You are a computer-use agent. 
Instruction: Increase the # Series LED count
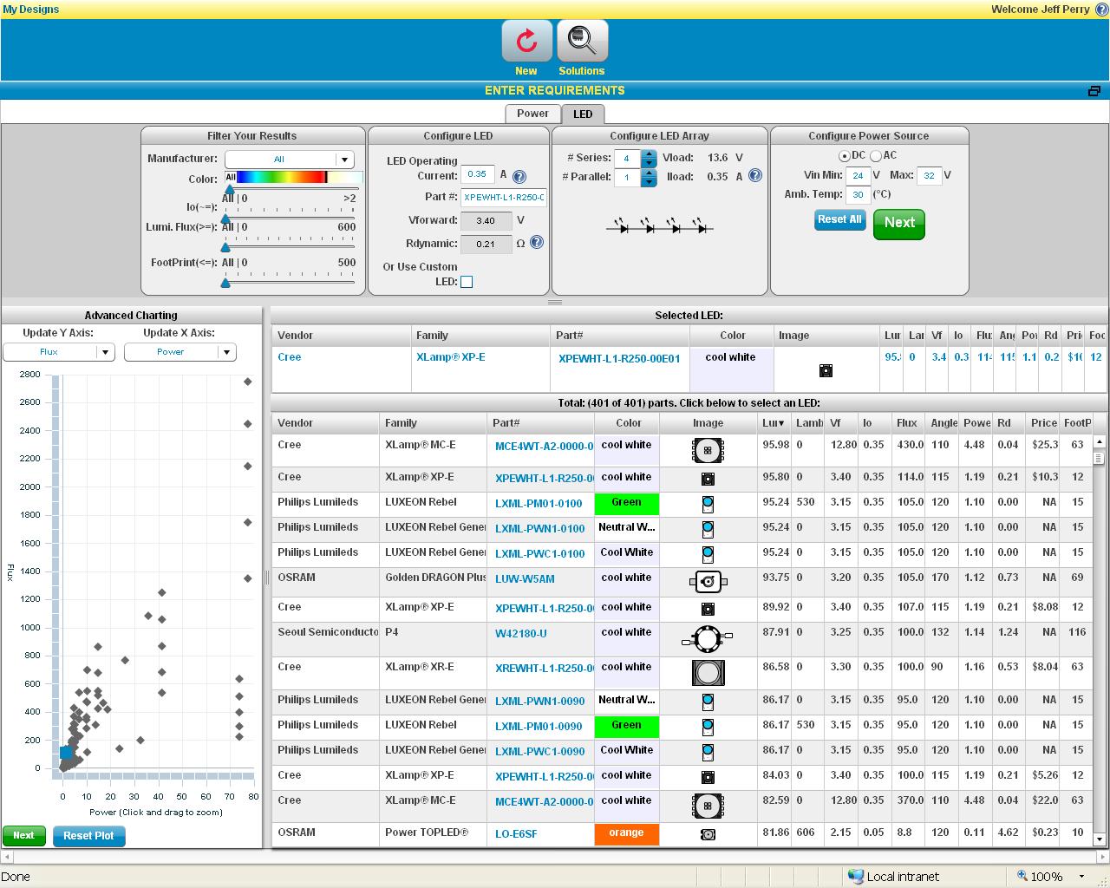tap(649, 154)
